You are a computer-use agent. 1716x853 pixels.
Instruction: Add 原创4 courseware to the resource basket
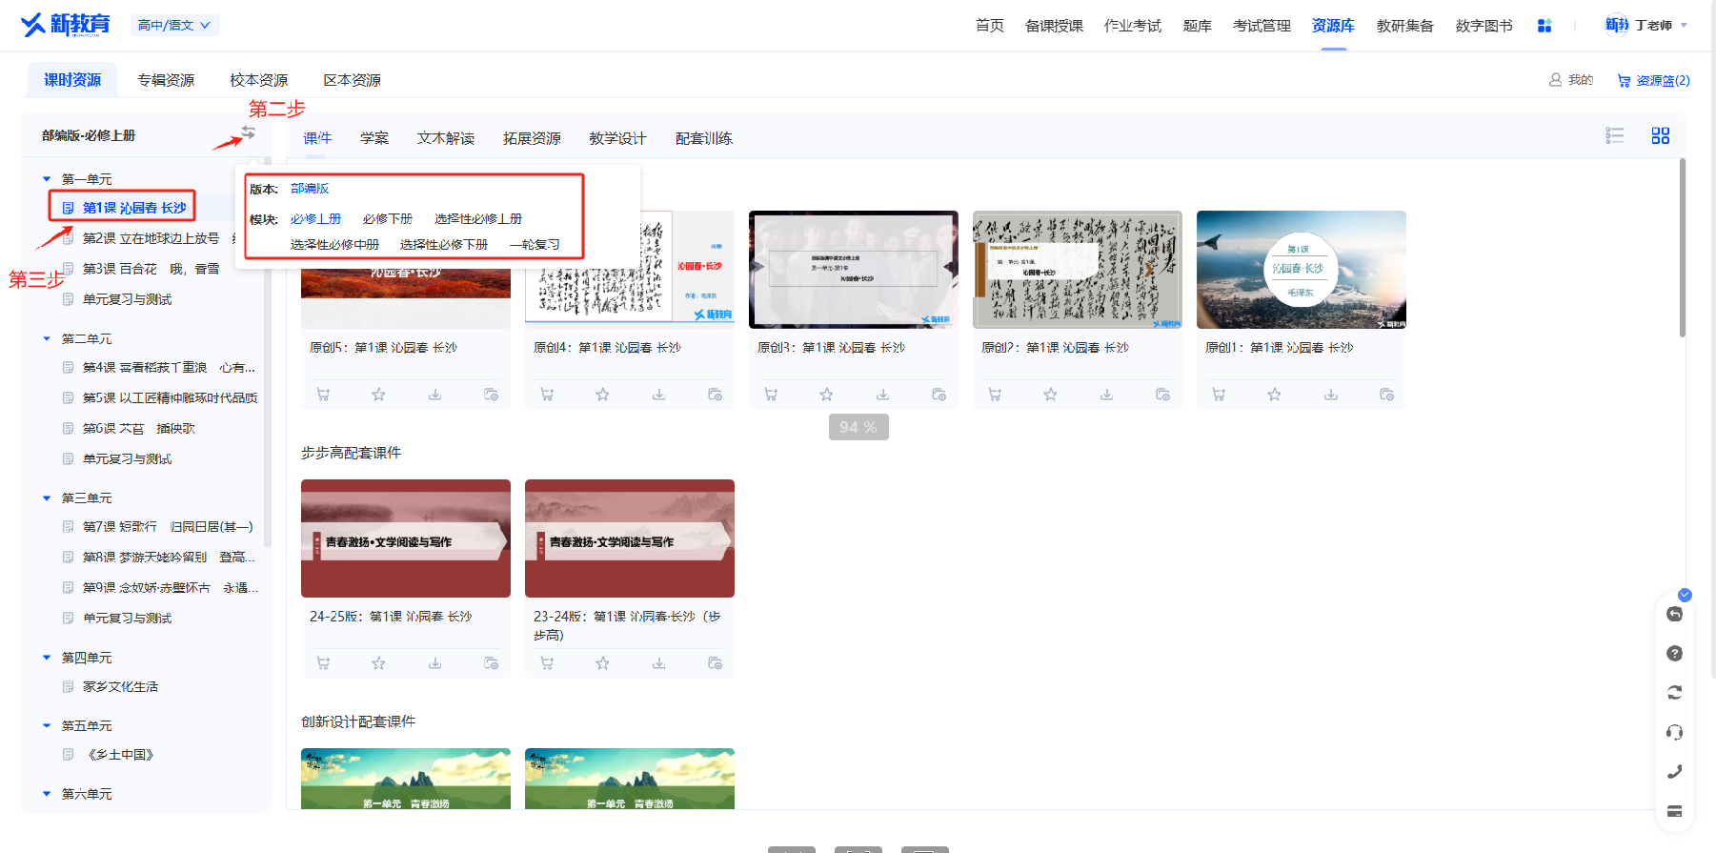(547, 395)
